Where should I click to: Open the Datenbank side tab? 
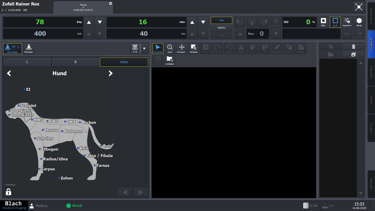[x=371, y=72]
